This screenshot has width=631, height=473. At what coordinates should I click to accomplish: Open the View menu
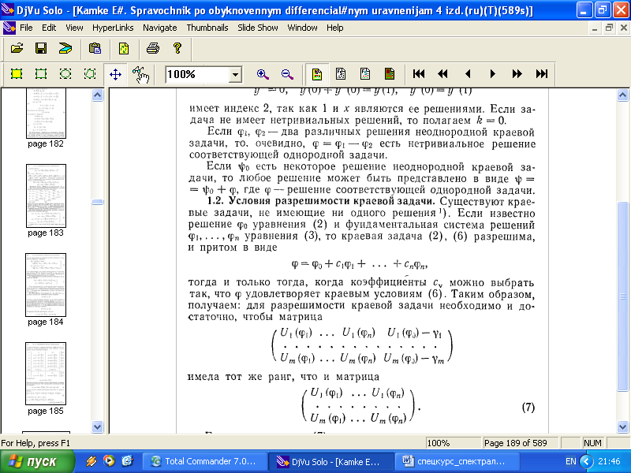click(74, 28)
